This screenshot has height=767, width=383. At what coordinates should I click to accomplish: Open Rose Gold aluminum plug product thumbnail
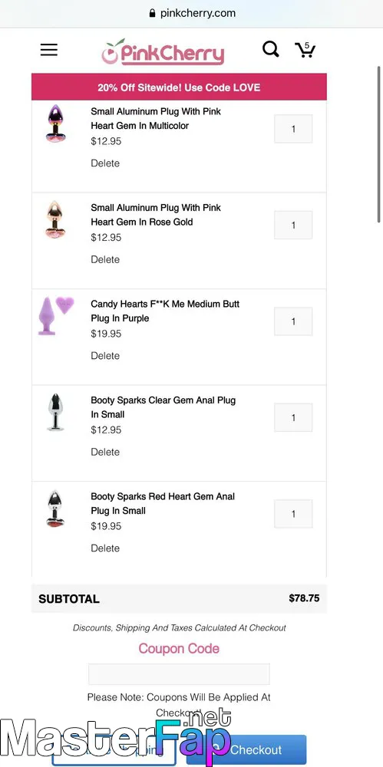click(x=55, y=219)
